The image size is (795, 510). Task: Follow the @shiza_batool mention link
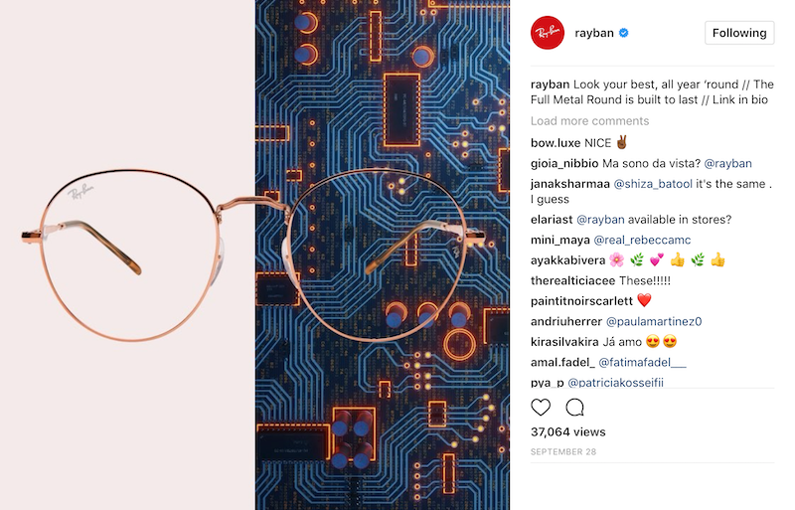tap(653, 184)
